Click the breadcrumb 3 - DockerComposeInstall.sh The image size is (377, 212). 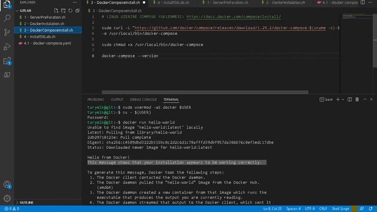(x=117, y=11)
